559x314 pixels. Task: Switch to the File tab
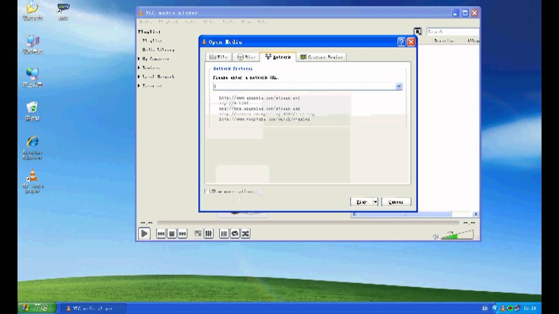(x=219, y=57)
